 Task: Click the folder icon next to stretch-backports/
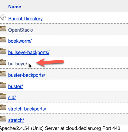point(3,107)
